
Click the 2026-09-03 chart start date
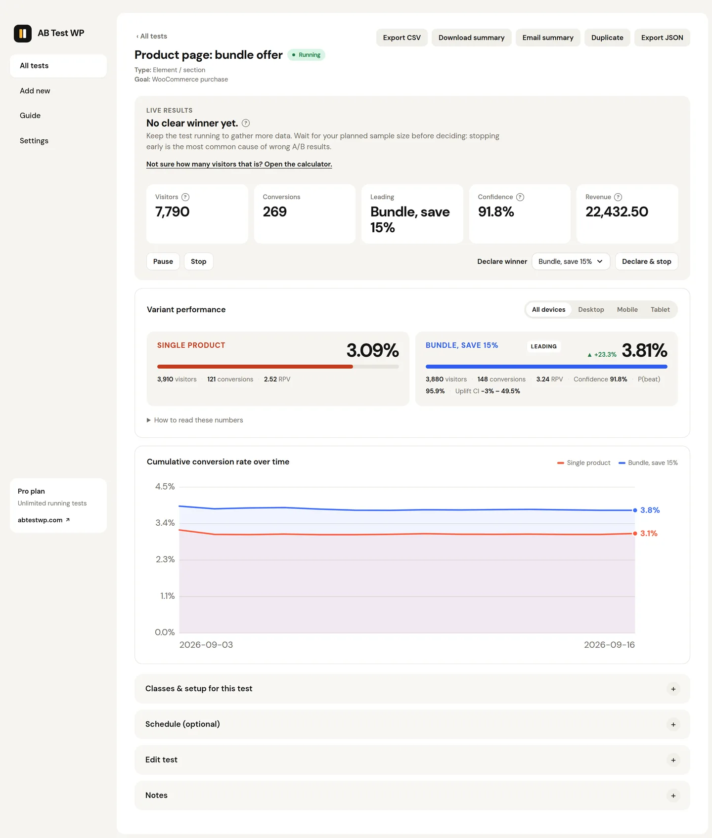(x=206, y=645)
